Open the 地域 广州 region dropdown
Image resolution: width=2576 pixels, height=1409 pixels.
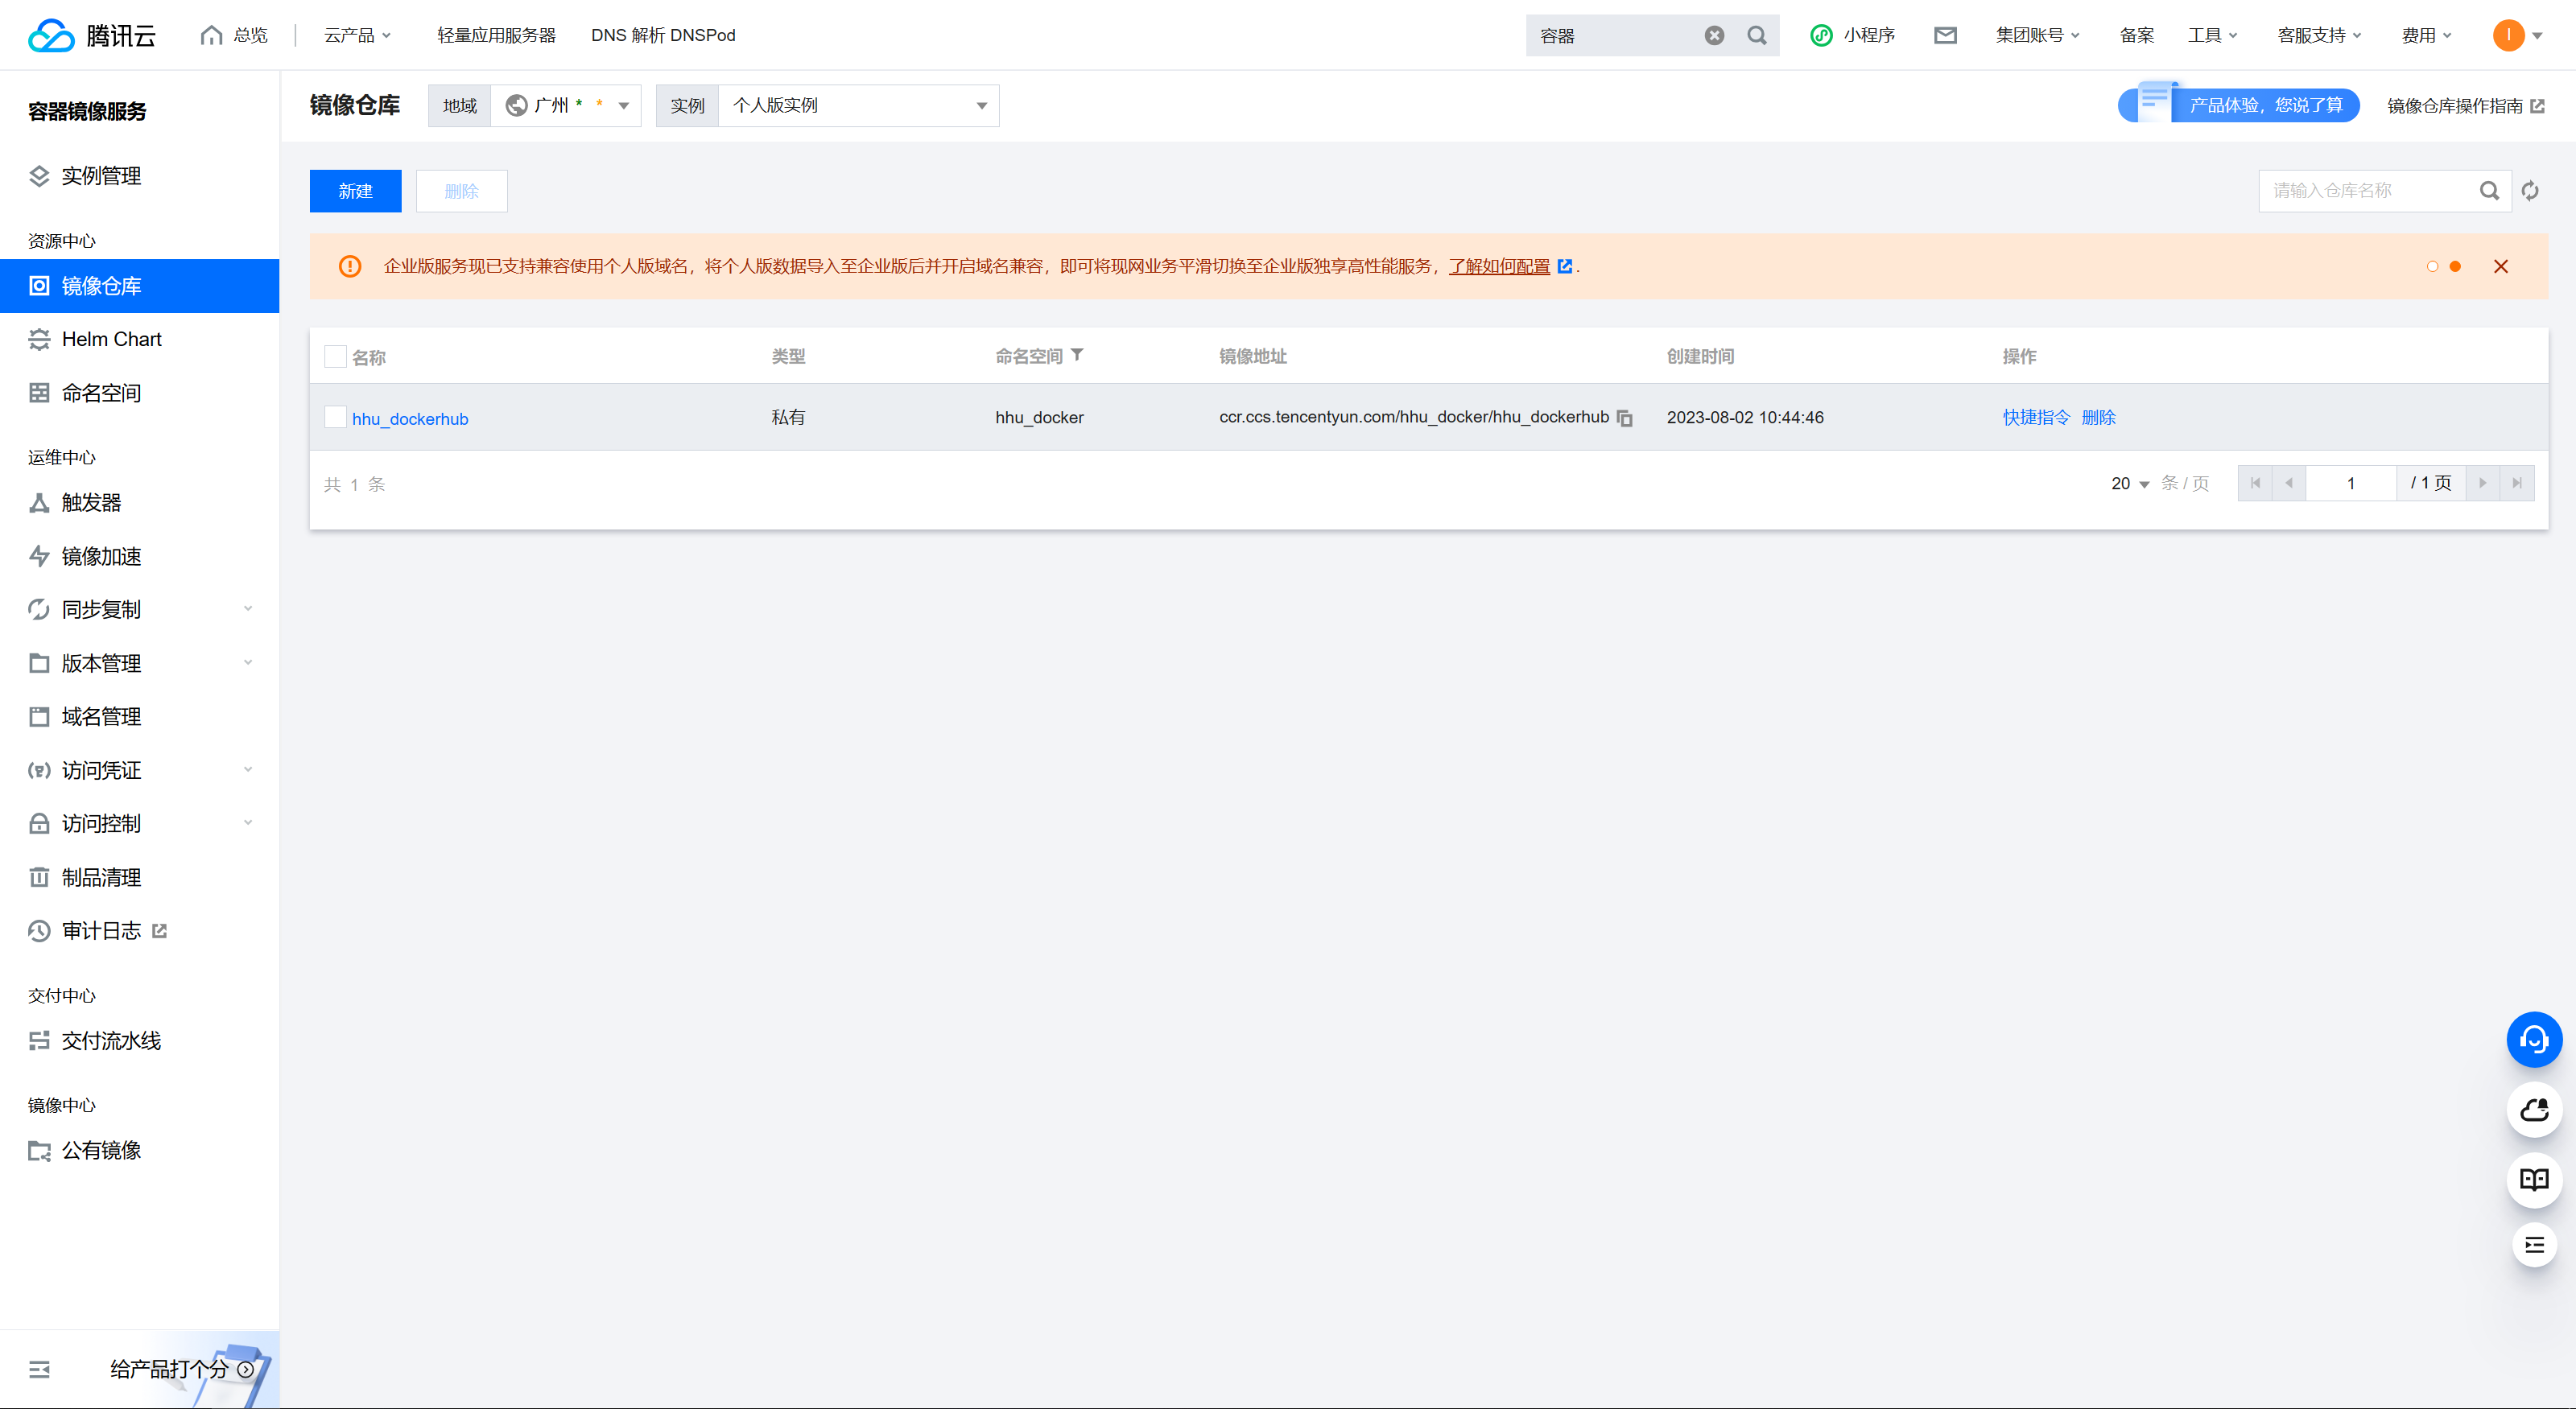coord(565,105)
